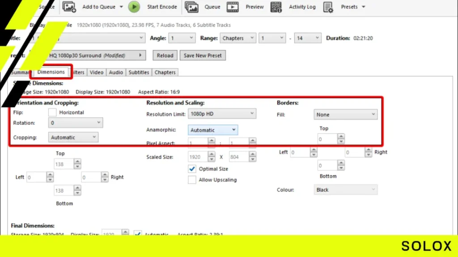
Task: Open the Angle dropdown
Action: coord(182,38)
